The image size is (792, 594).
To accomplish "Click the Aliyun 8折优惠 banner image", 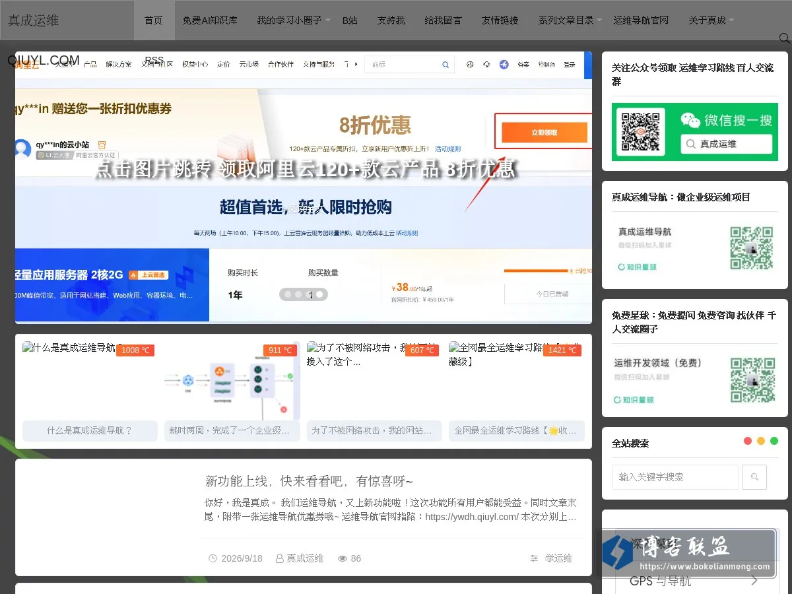I will point(304,187).
